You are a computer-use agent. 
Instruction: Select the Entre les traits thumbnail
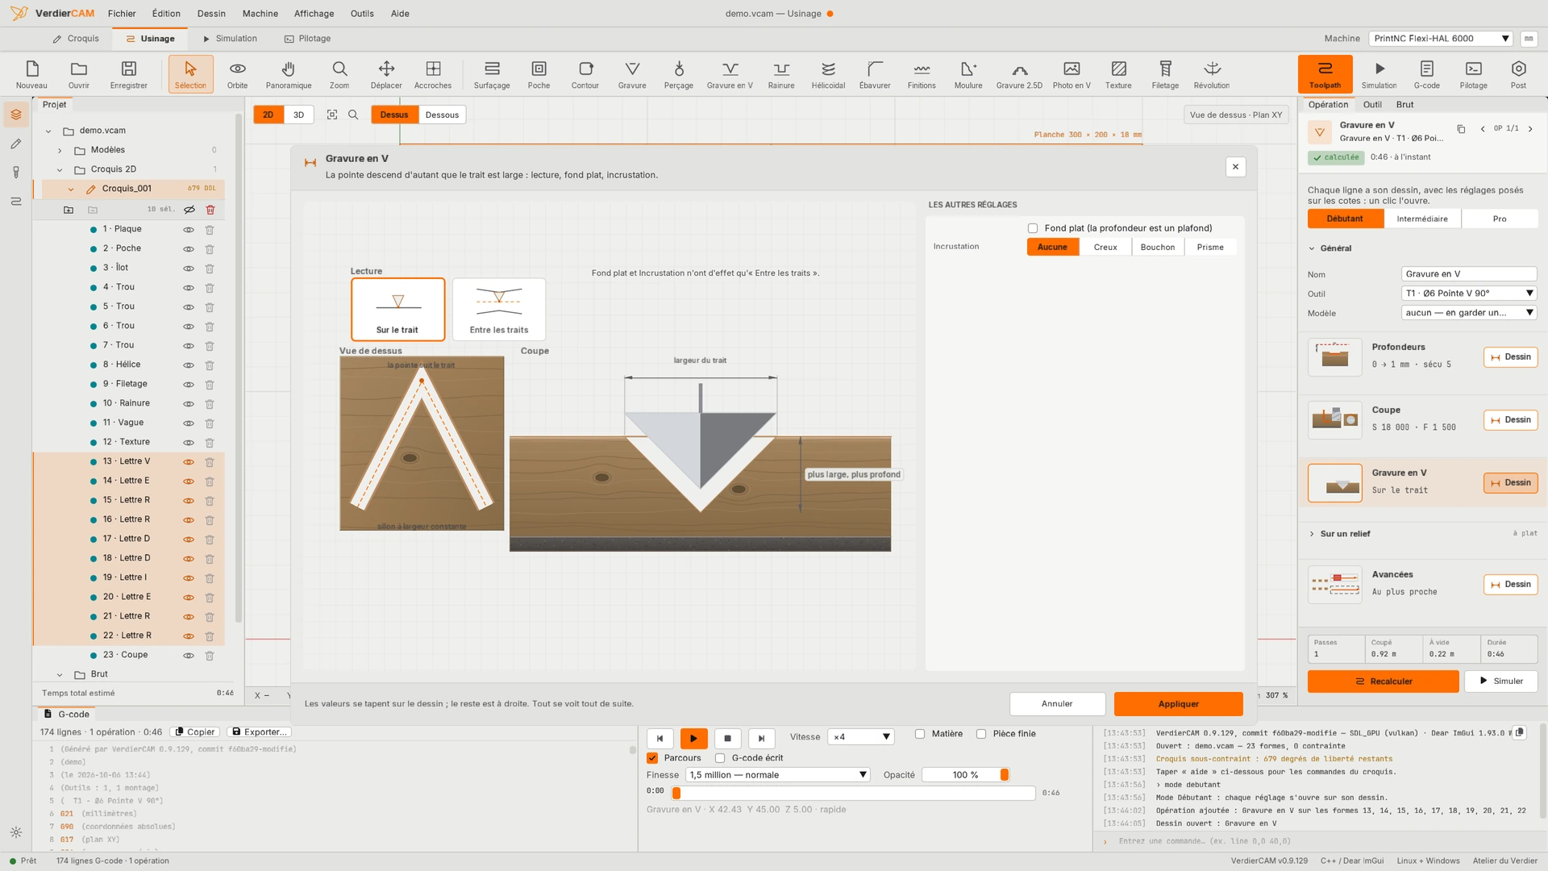(499, 310)
